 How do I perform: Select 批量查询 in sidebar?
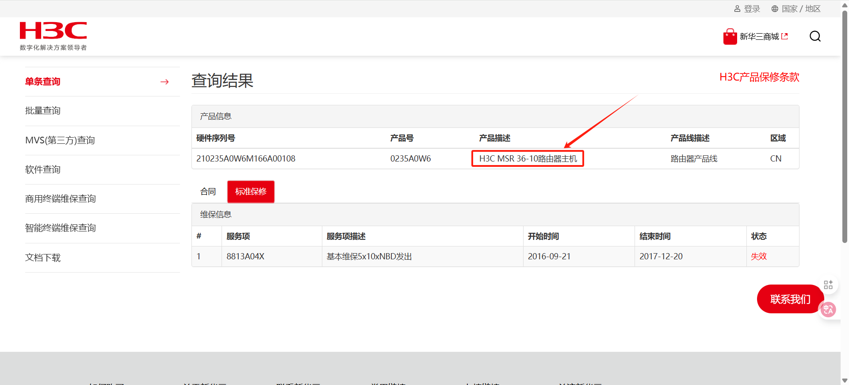pyautogui.click(x=43, y=111)
